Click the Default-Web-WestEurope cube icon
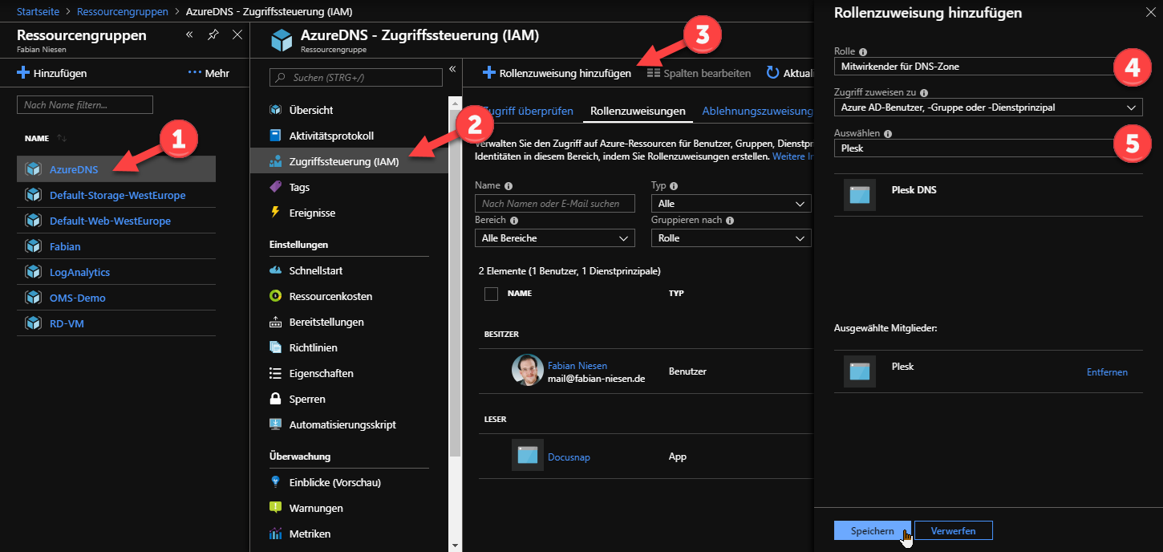Screen dimensions: 1163x552 33,221
